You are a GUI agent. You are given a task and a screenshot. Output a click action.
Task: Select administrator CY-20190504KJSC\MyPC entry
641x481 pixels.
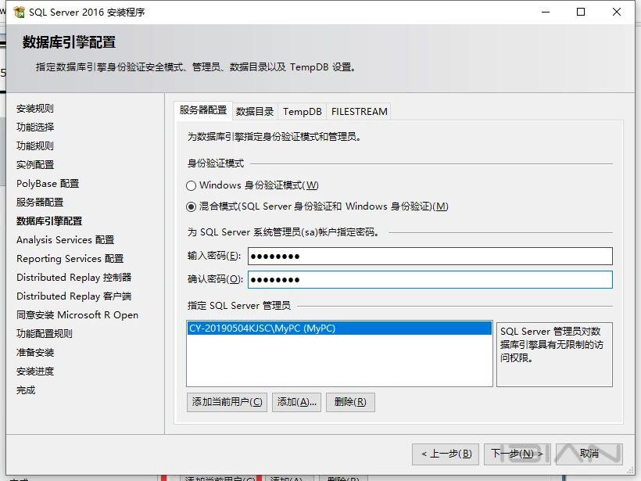[339, 328]
